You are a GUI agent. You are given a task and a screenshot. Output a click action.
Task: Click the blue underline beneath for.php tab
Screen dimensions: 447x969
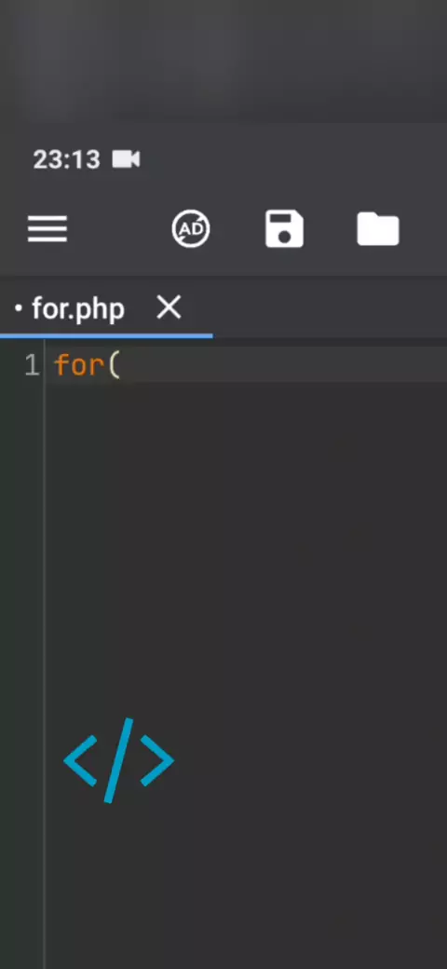tap(106, 335)
